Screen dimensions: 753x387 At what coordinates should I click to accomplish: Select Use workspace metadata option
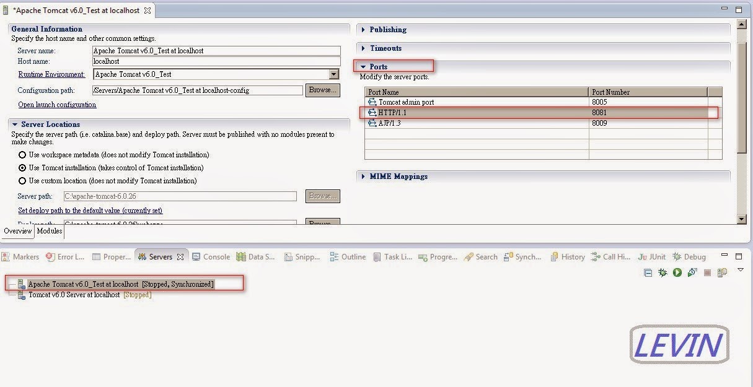[x=22, y=155]
